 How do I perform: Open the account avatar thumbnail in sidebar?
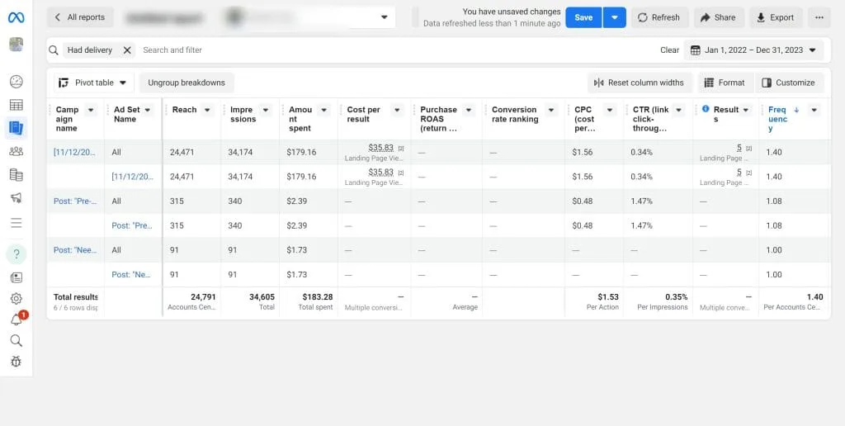[17, 45]
